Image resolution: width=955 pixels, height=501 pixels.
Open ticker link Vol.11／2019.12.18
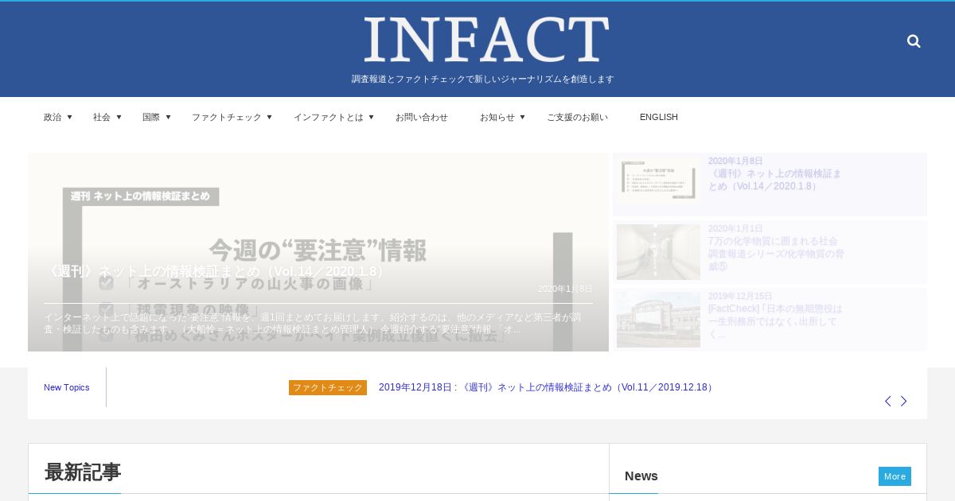(x=548, y=387)
